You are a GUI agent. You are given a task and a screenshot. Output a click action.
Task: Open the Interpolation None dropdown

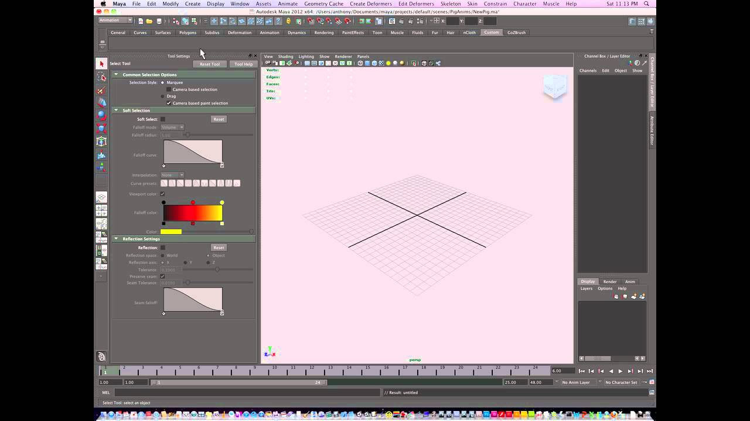click(x=172, y=175)
